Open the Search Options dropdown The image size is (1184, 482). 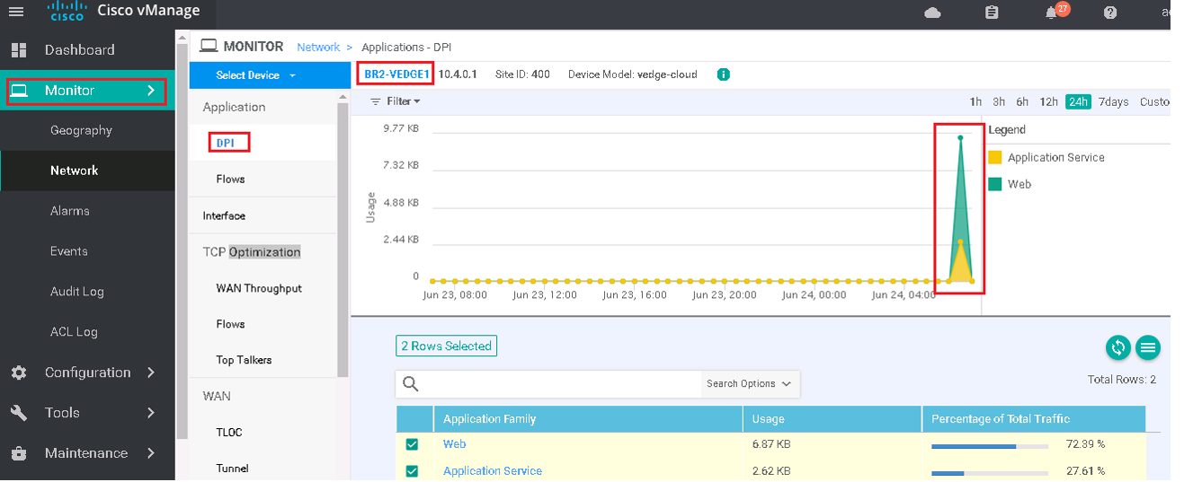[750, 384]
